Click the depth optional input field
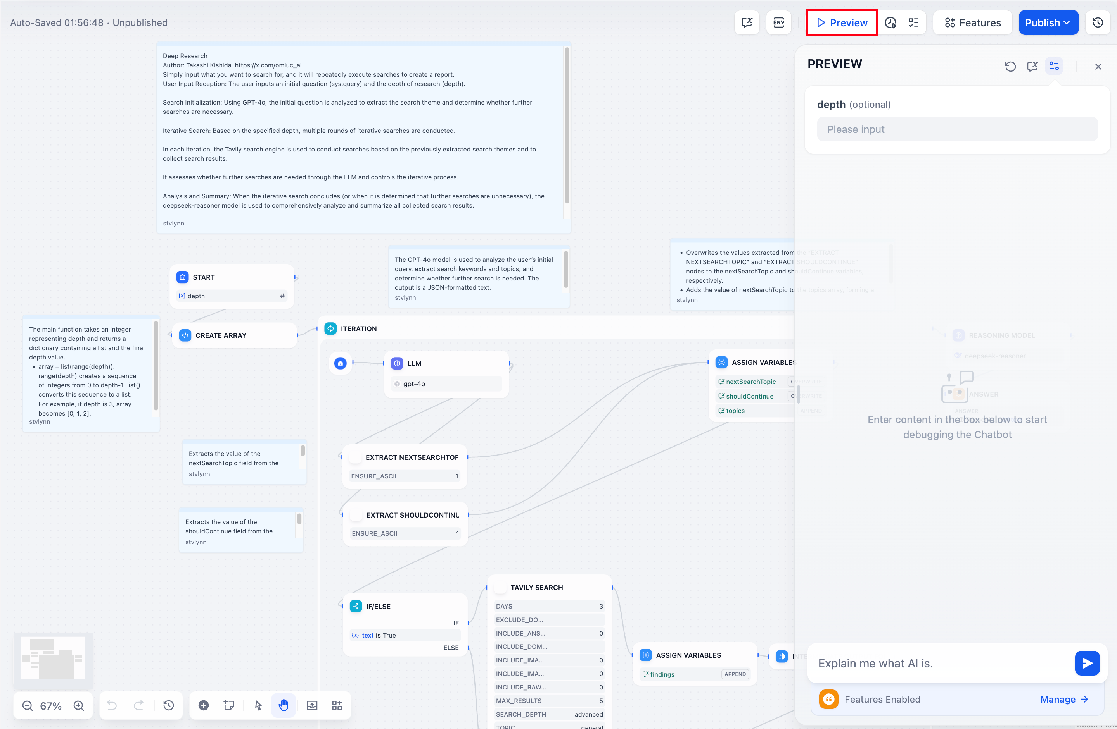The image size is (1117, 729). [x=956, y=129]
